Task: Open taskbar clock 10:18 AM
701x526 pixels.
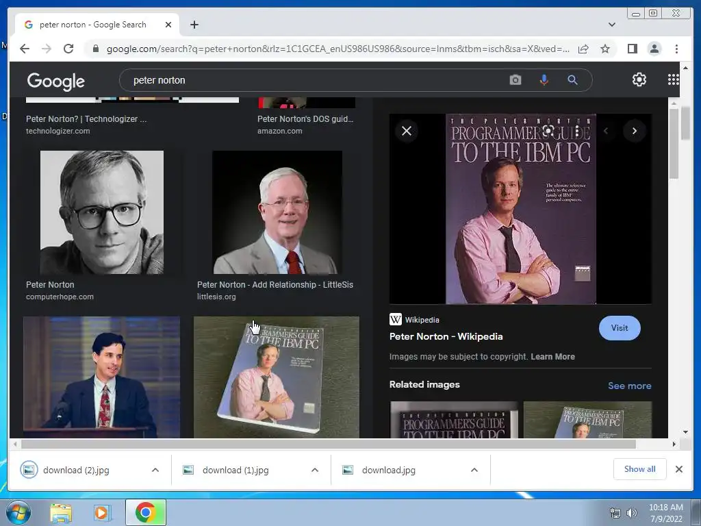Action: tap(665, 513)
